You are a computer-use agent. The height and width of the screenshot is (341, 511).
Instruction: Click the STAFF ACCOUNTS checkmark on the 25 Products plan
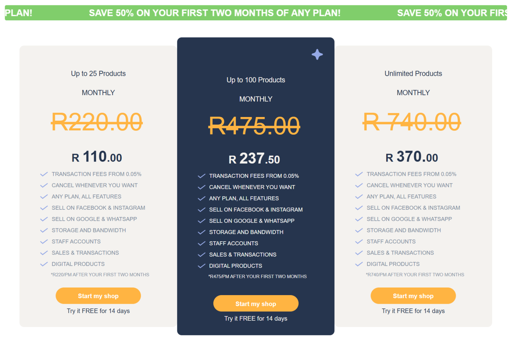click(44, 241)
